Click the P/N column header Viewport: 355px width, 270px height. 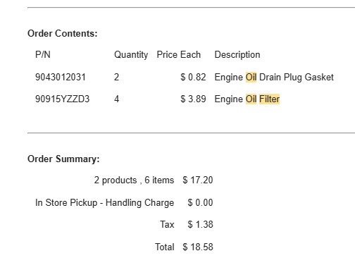click(x=43, y=54)
